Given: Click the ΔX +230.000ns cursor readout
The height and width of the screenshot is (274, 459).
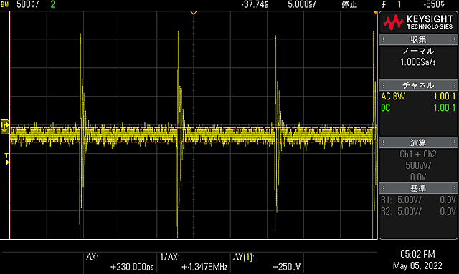Looking at the screenshot, I should [x=120, y=262].
